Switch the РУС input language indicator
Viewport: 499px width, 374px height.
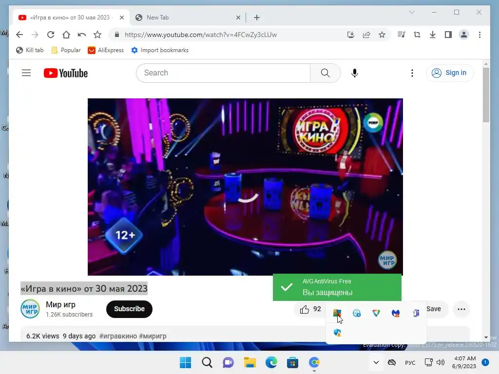pyautogui.click(x=410, y=362)
